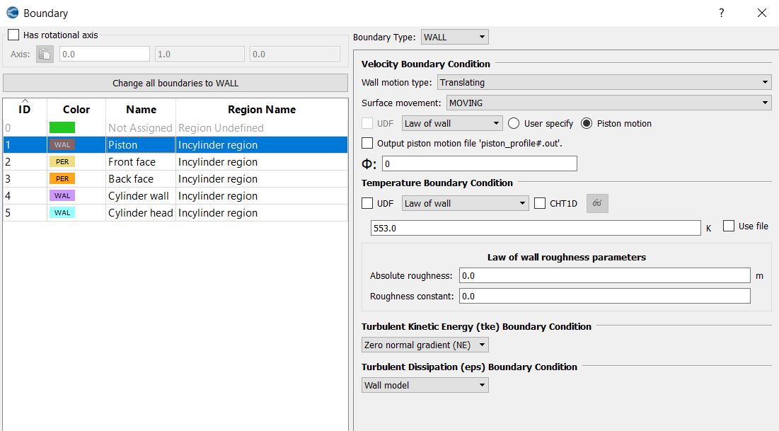The height and width of the screenshot is (431, 779).
Task: Click the Absolute roughness input field
Action: point(605,275)
